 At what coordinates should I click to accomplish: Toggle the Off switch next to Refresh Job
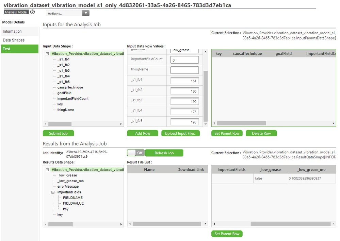pos(136,153)
